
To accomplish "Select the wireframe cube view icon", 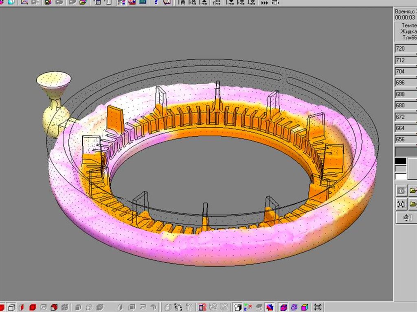I will (12, 307).
